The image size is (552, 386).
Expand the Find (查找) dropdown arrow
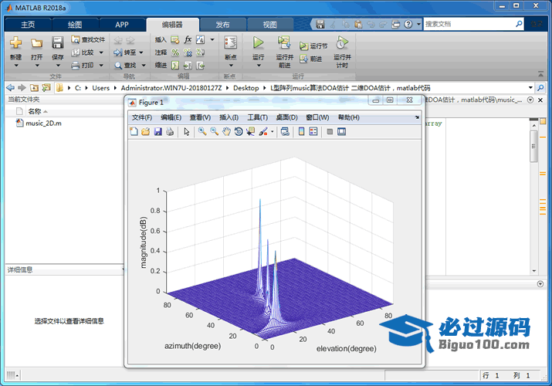[144, 65]
